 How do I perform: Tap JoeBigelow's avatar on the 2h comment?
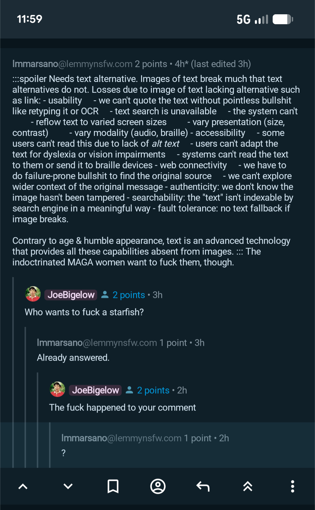tap(57, 390)
